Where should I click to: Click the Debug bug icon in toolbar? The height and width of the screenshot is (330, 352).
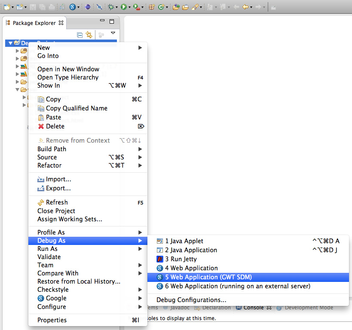(x=110, y=7)
